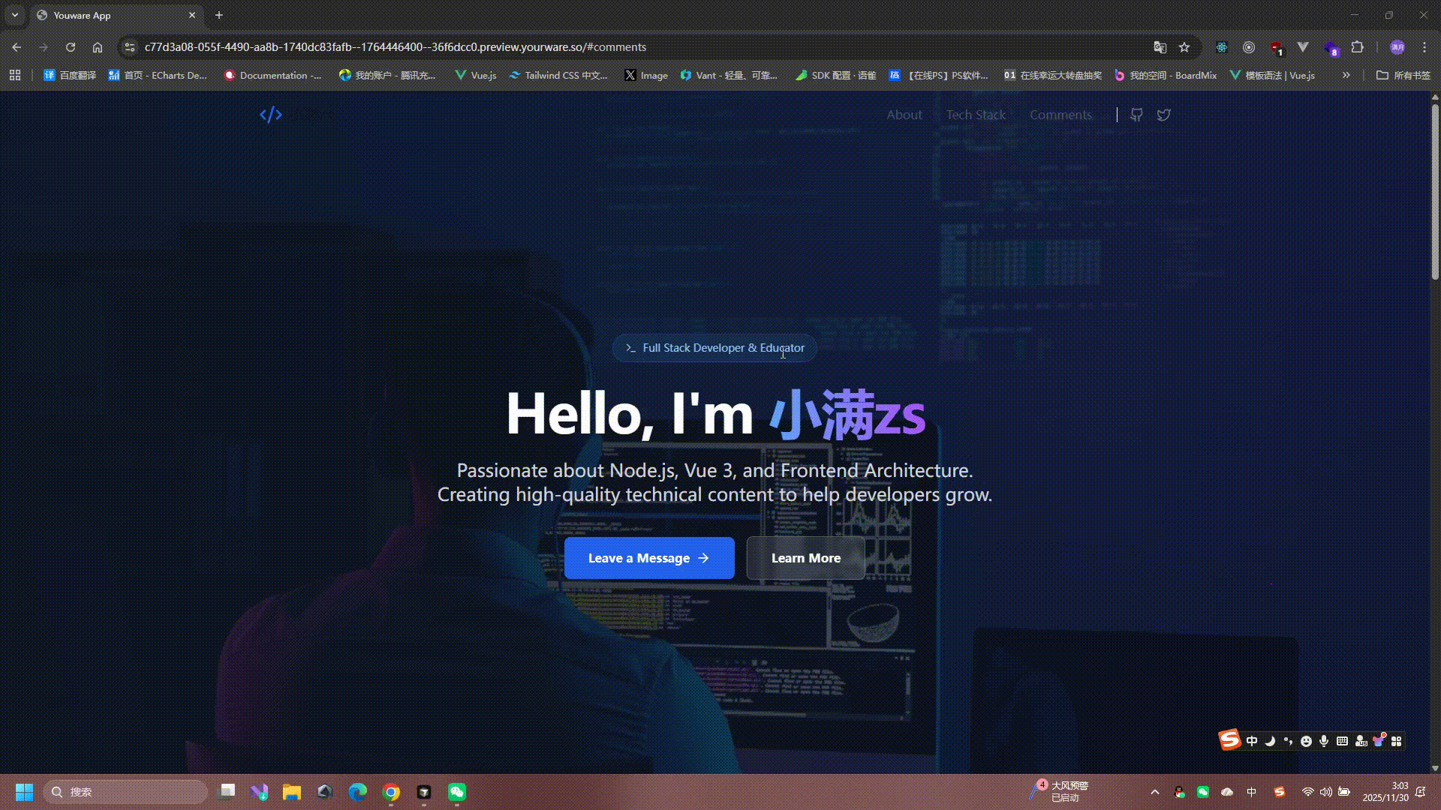The height and width of the screenshot is (810, 1441).
Task: Open the Chrome three-dot menu
Action: (1424, 47)
